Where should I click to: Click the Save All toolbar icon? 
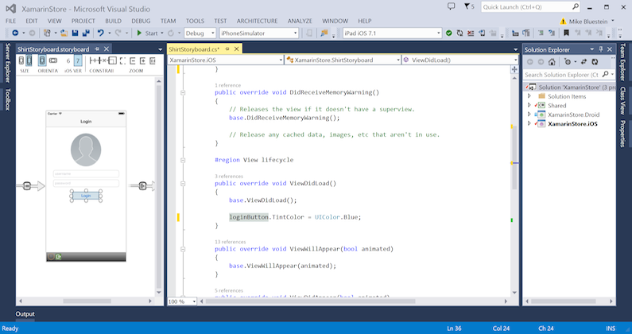86,33
